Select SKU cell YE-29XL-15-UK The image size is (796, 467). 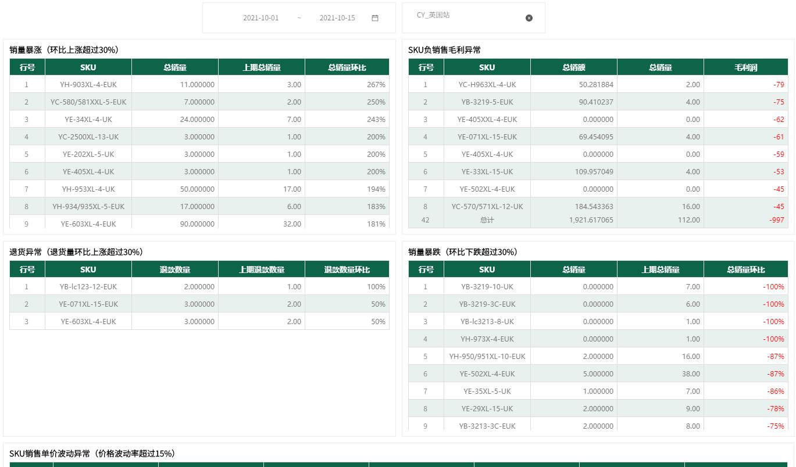click(x=487, y=409)
